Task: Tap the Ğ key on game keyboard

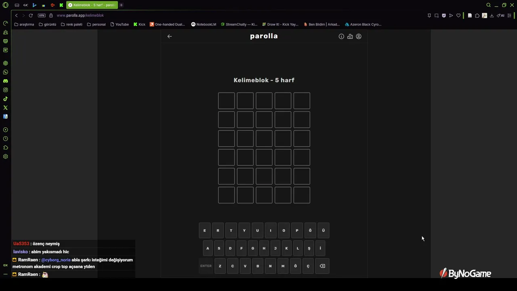Action: click(x=310, y=230)
